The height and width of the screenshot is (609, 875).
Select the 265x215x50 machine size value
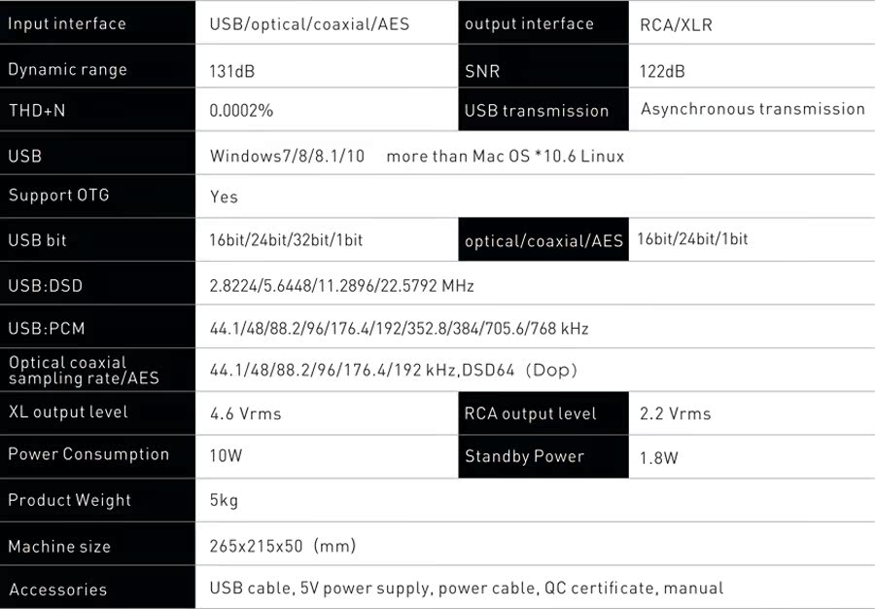[x=282, y=546]
